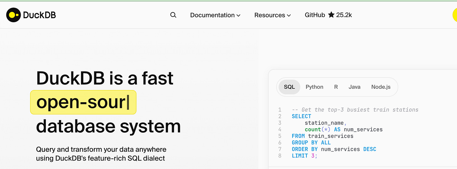
Task: Switch to the Python code tab
Action: [x=315, y=87]
